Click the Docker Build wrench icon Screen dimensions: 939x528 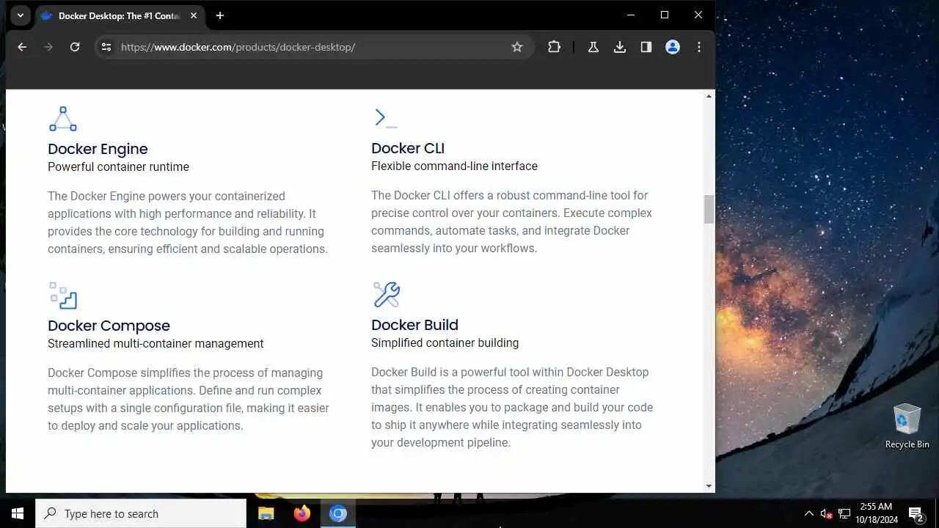[386, 295]
